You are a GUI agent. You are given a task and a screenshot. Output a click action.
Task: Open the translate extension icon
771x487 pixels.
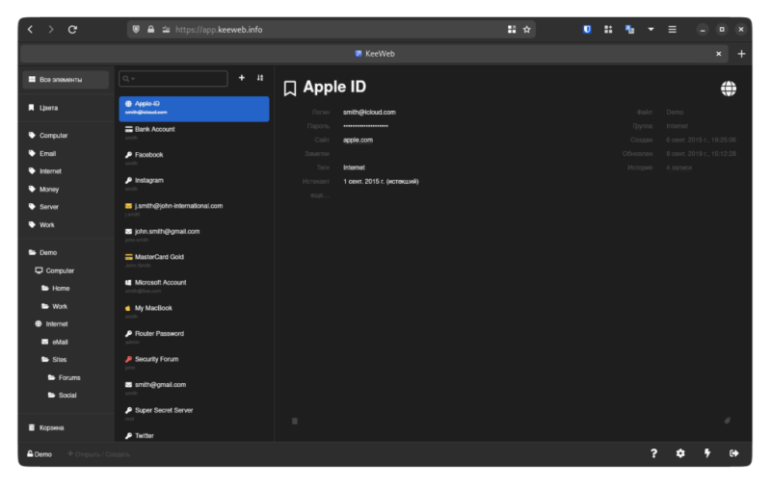pos(629,30)
